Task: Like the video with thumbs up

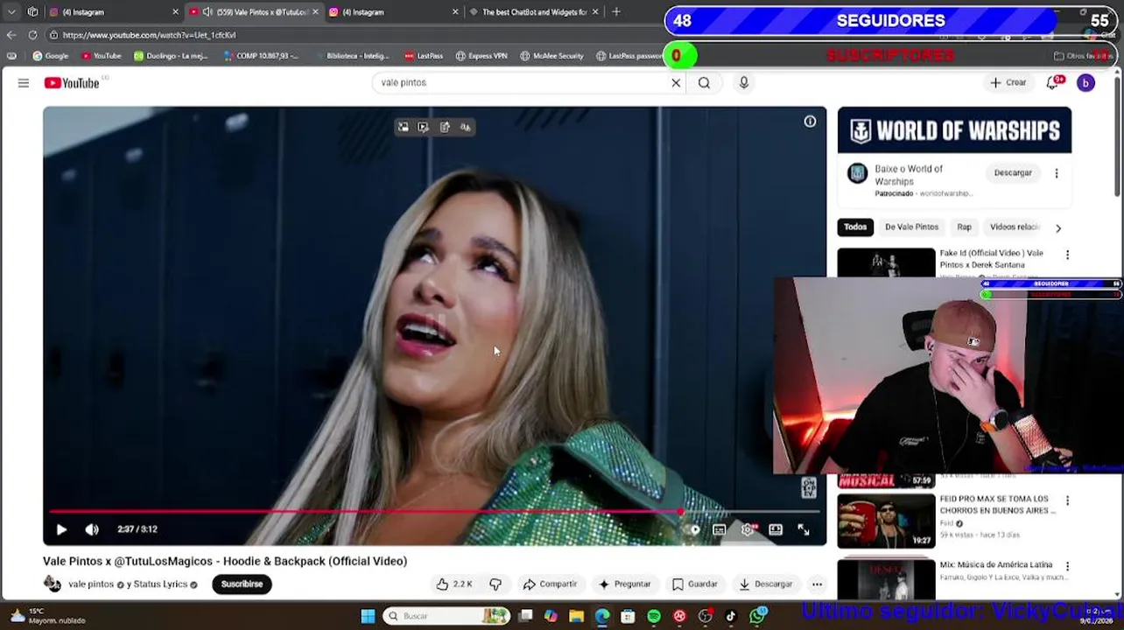Action: (454, 584)
